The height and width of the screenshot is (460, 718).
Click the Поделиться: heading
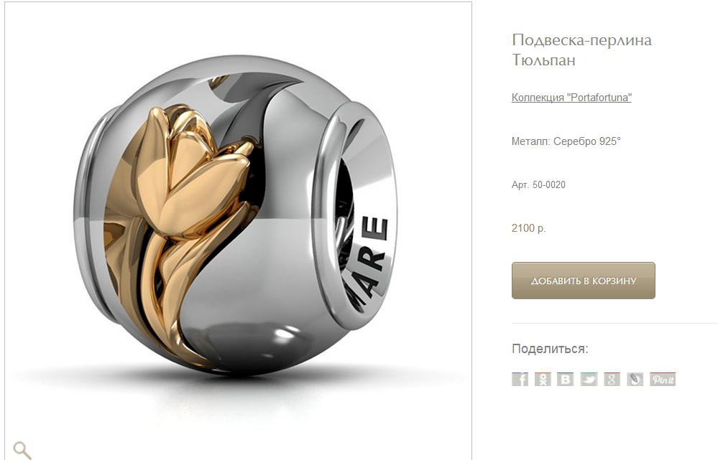click(x=550, y=349)
